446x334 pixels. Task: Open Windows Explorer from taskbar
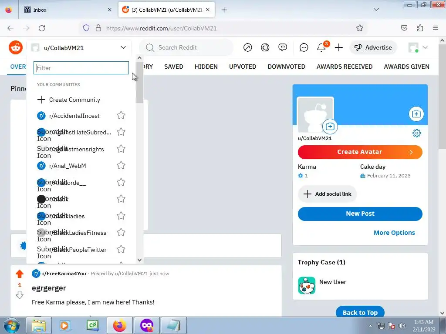39,325
